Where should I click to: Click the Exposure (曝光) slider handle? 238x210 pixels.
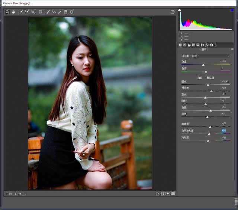click(208, 85)
